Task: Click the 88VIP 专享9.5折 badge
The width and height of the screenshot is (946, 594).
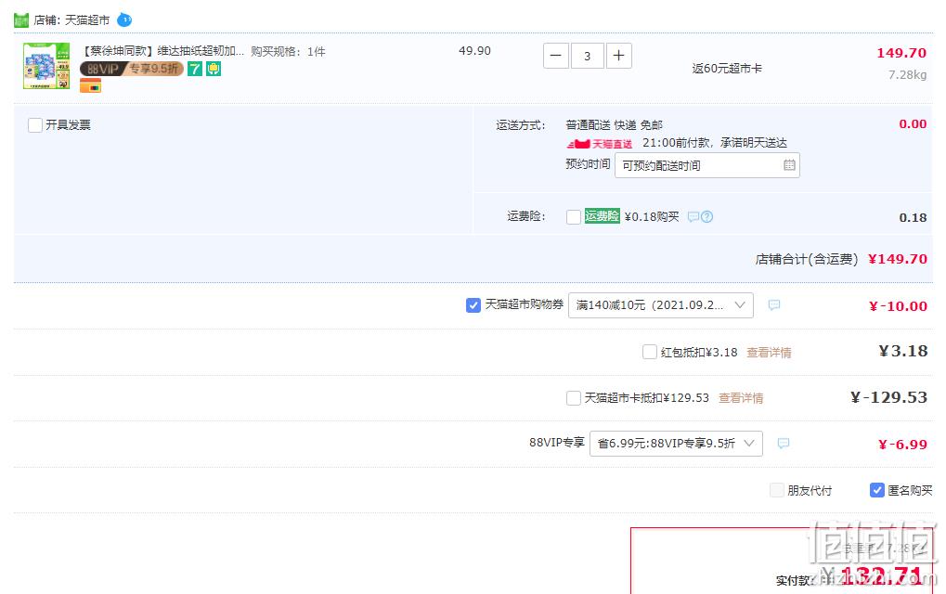Action: 132,69
